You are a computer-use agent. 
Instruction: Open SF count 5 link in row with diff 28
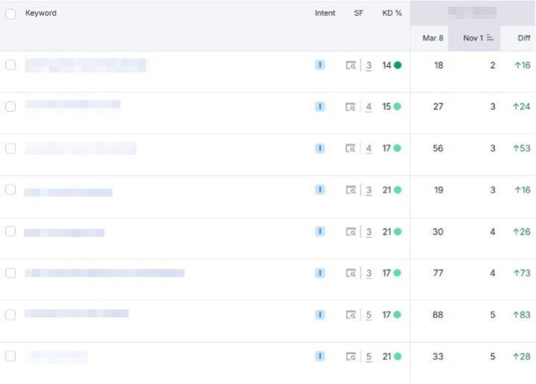pyautogui.click(x=368, y=356)
